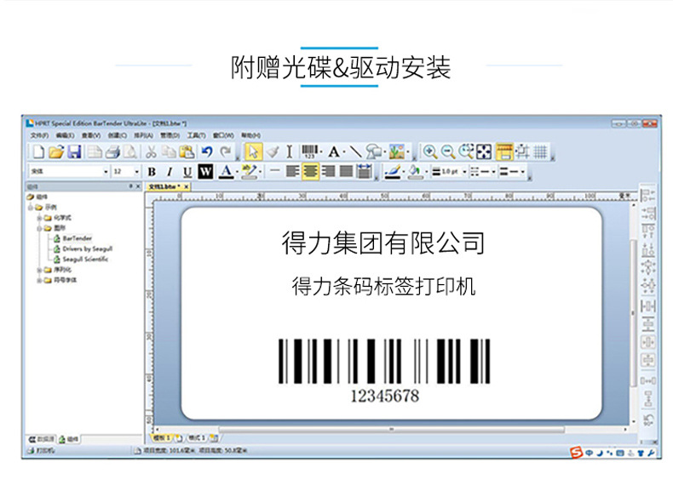Select the arrow pointer tool
This screenshot has width=673, height=485.
(x=253, y=151)
